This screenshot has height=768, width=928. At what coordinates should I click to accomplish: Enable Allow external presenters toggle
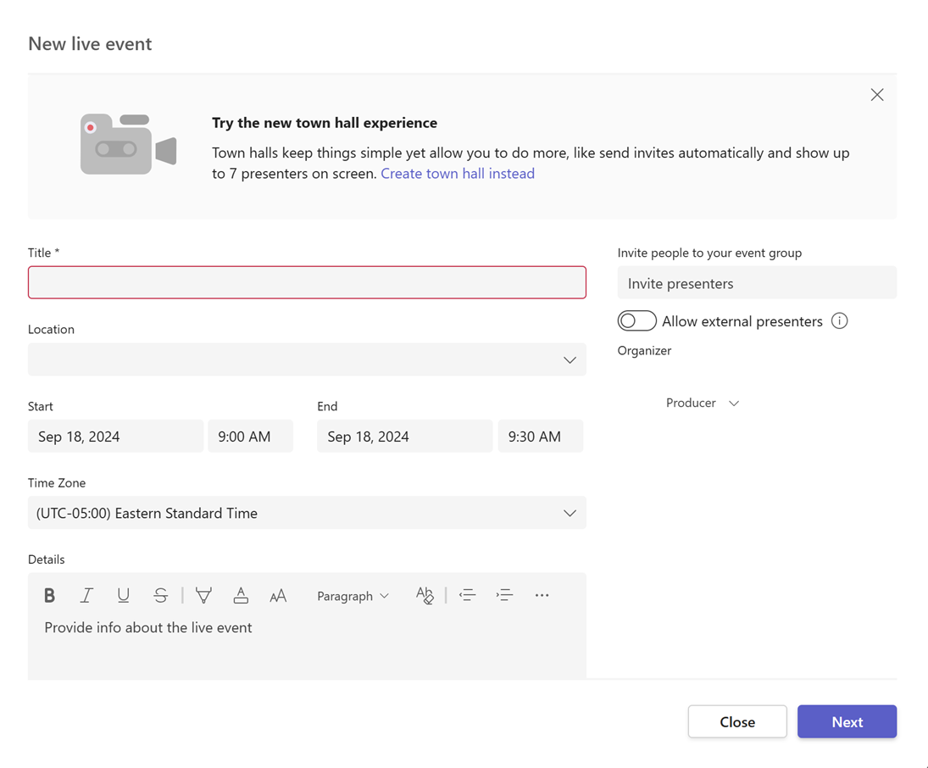(636, 321)
